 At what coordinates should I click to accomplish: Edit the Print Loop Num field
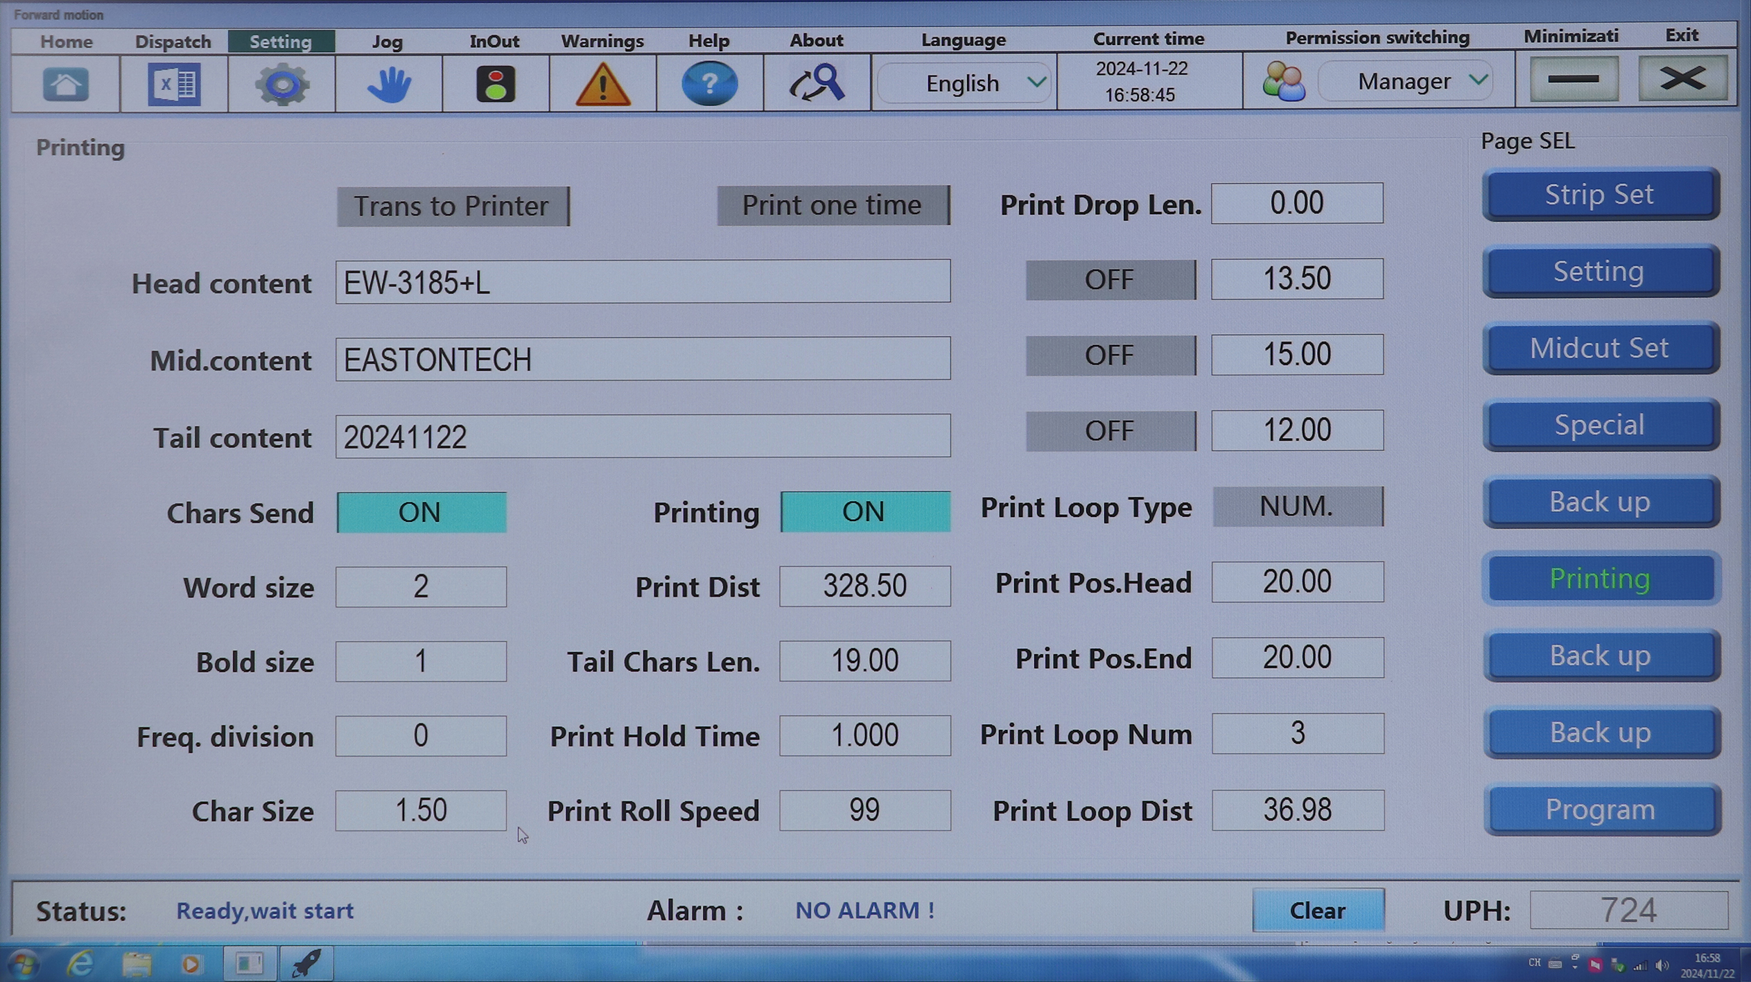(1298, 733)
